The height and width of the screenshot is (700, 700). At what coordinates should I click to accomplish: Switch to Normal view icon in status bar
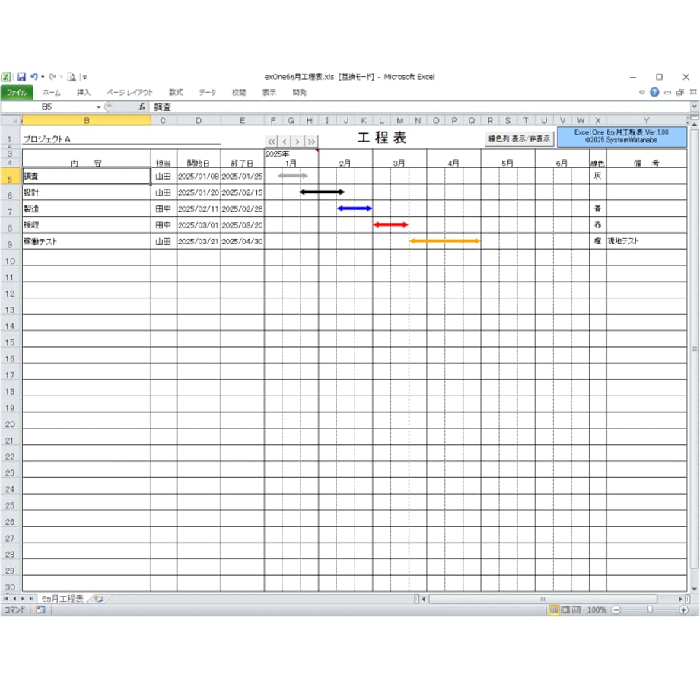(554, 609)
